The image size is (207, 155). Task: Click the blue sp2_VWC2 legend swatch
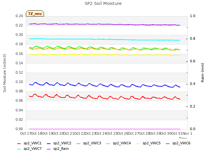(x=49, y=144)
